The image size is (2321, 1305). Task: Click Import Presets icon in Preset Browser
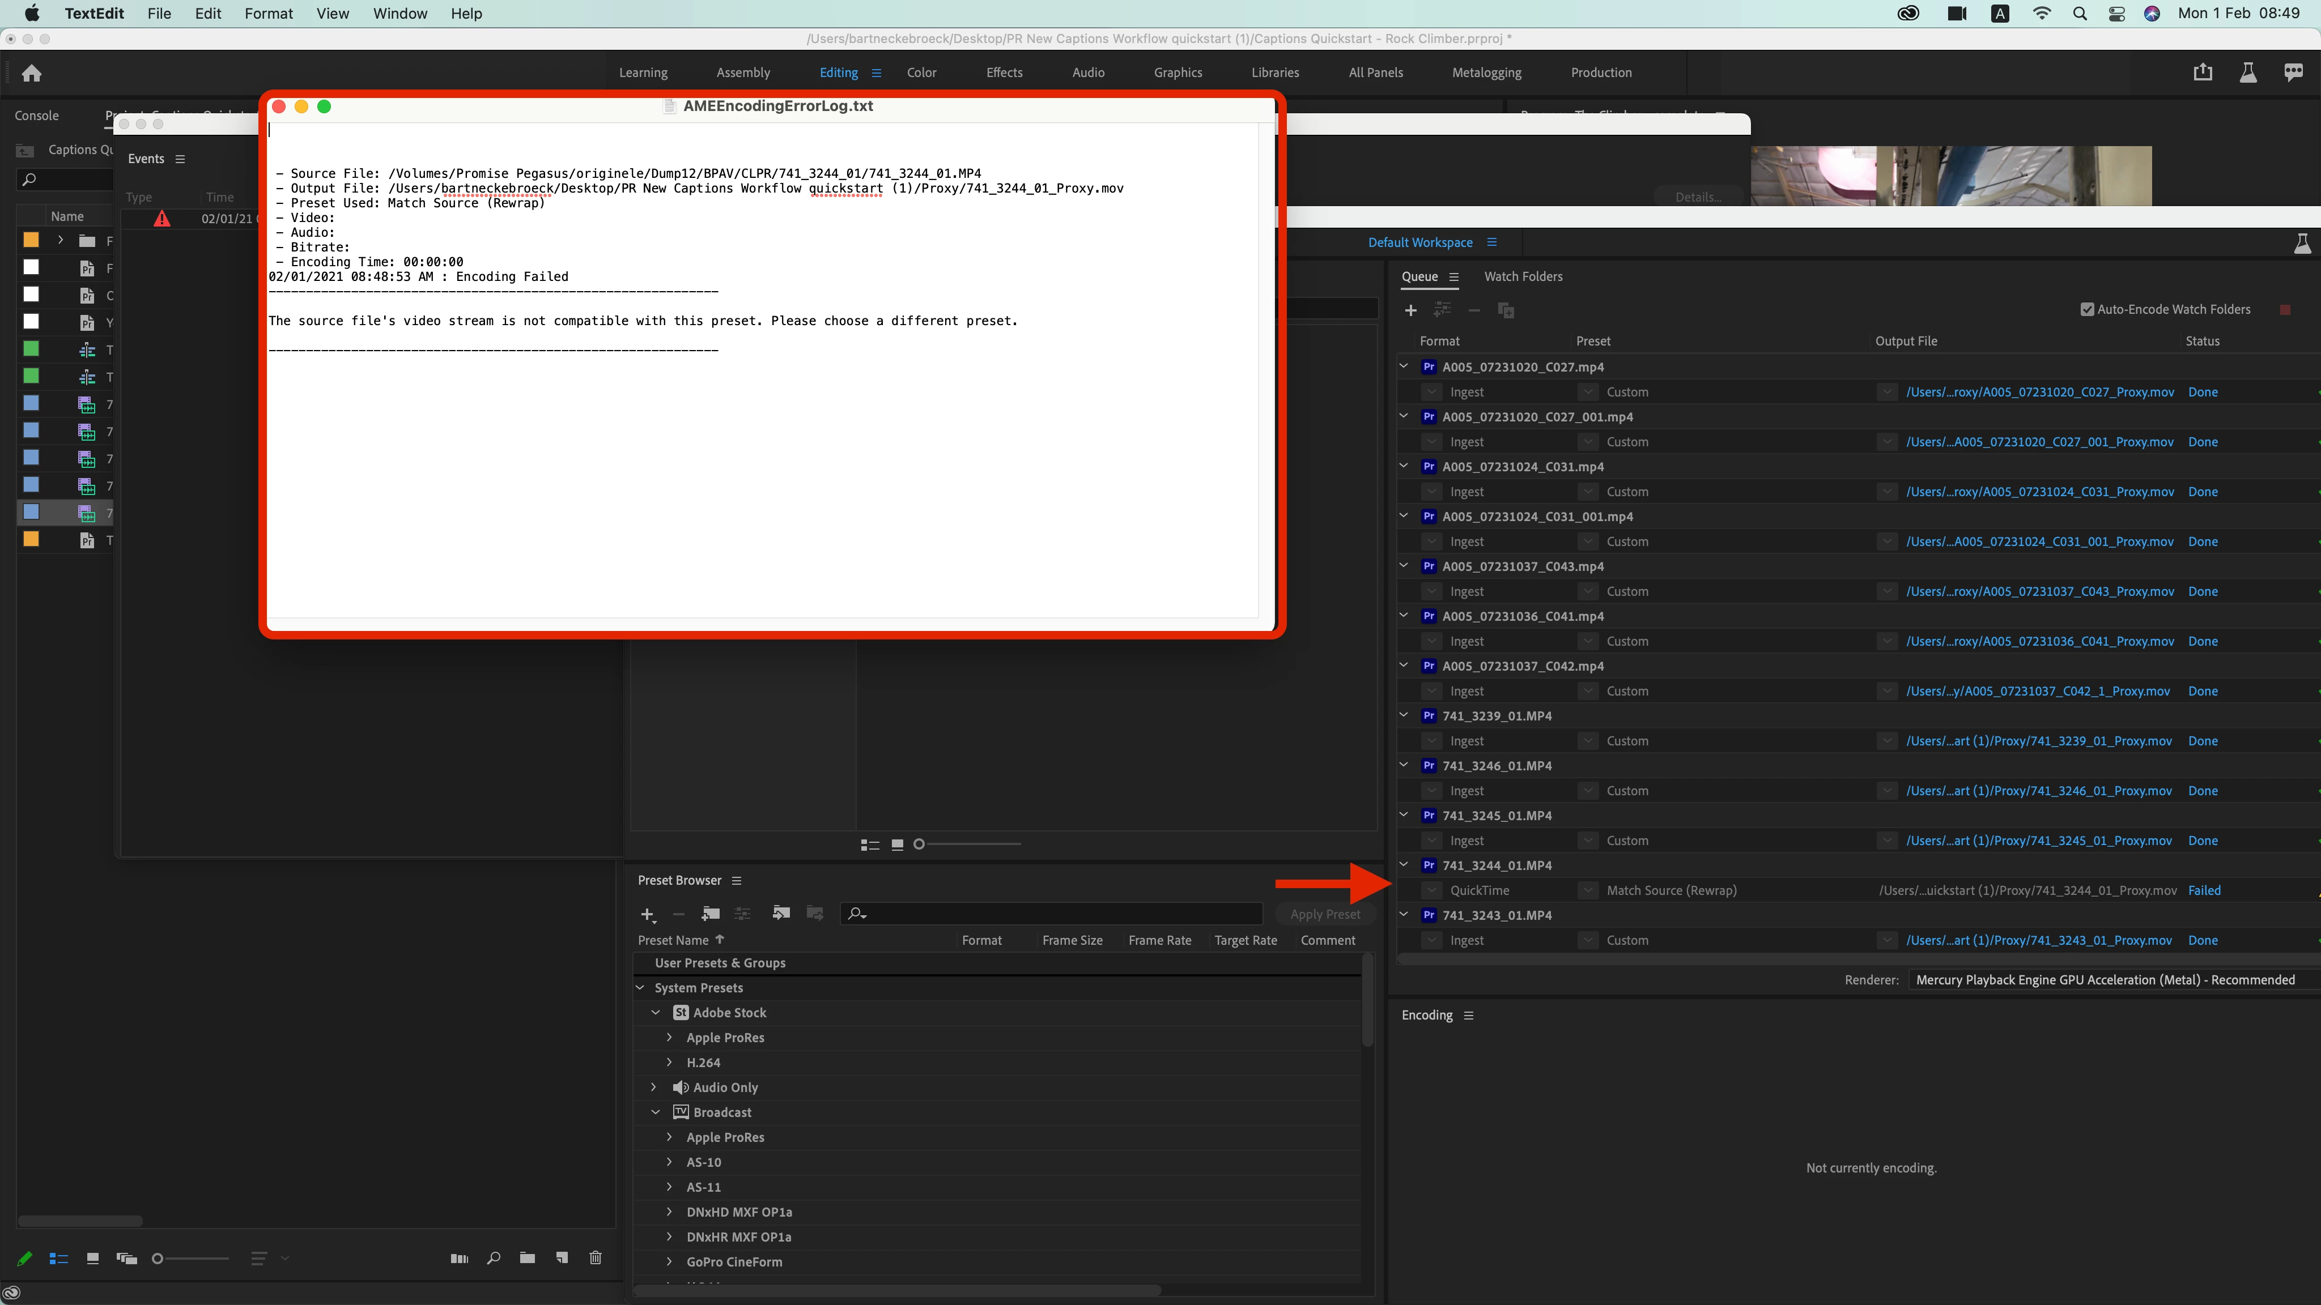click(x=780, y=913)
